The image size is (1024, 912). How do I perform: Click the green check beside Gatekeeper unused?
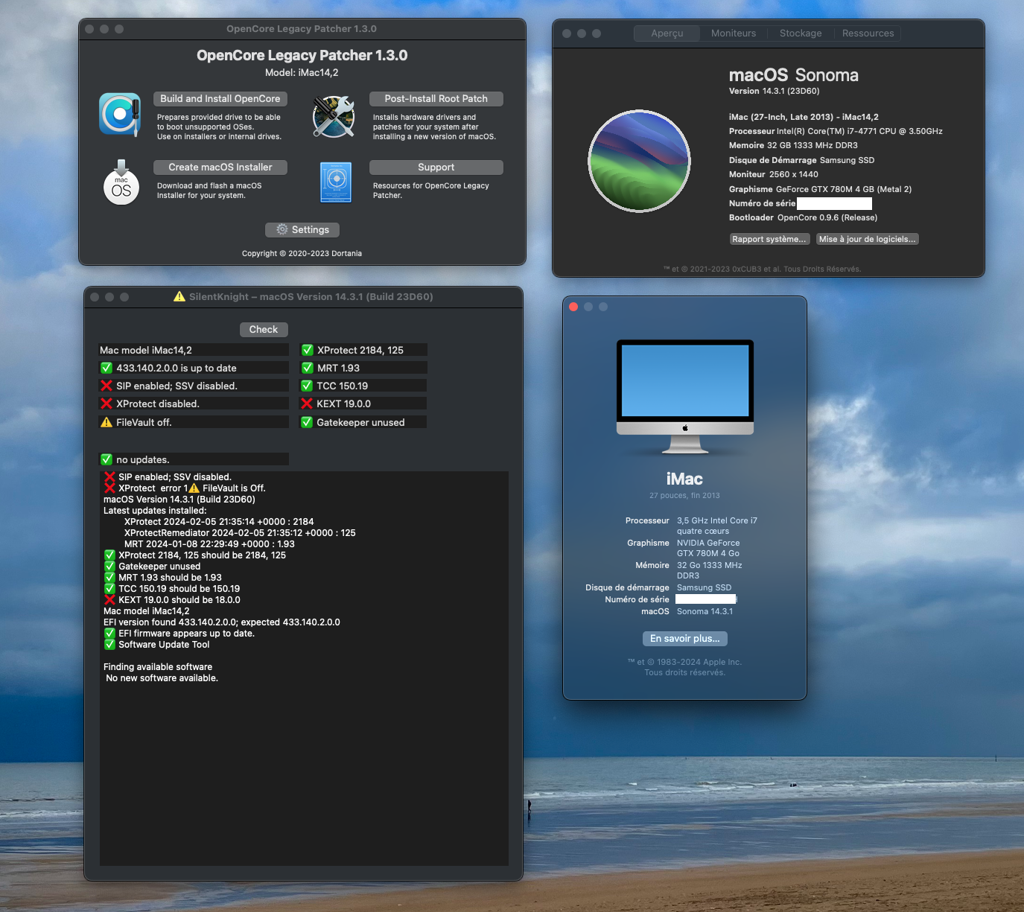[x=307, y=422]
